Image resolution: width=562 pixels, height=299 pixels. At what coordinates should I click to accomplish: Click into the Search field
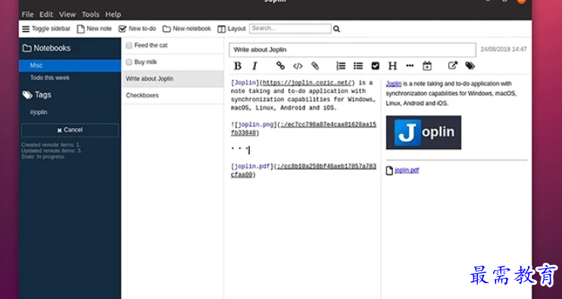pos(290,28)
